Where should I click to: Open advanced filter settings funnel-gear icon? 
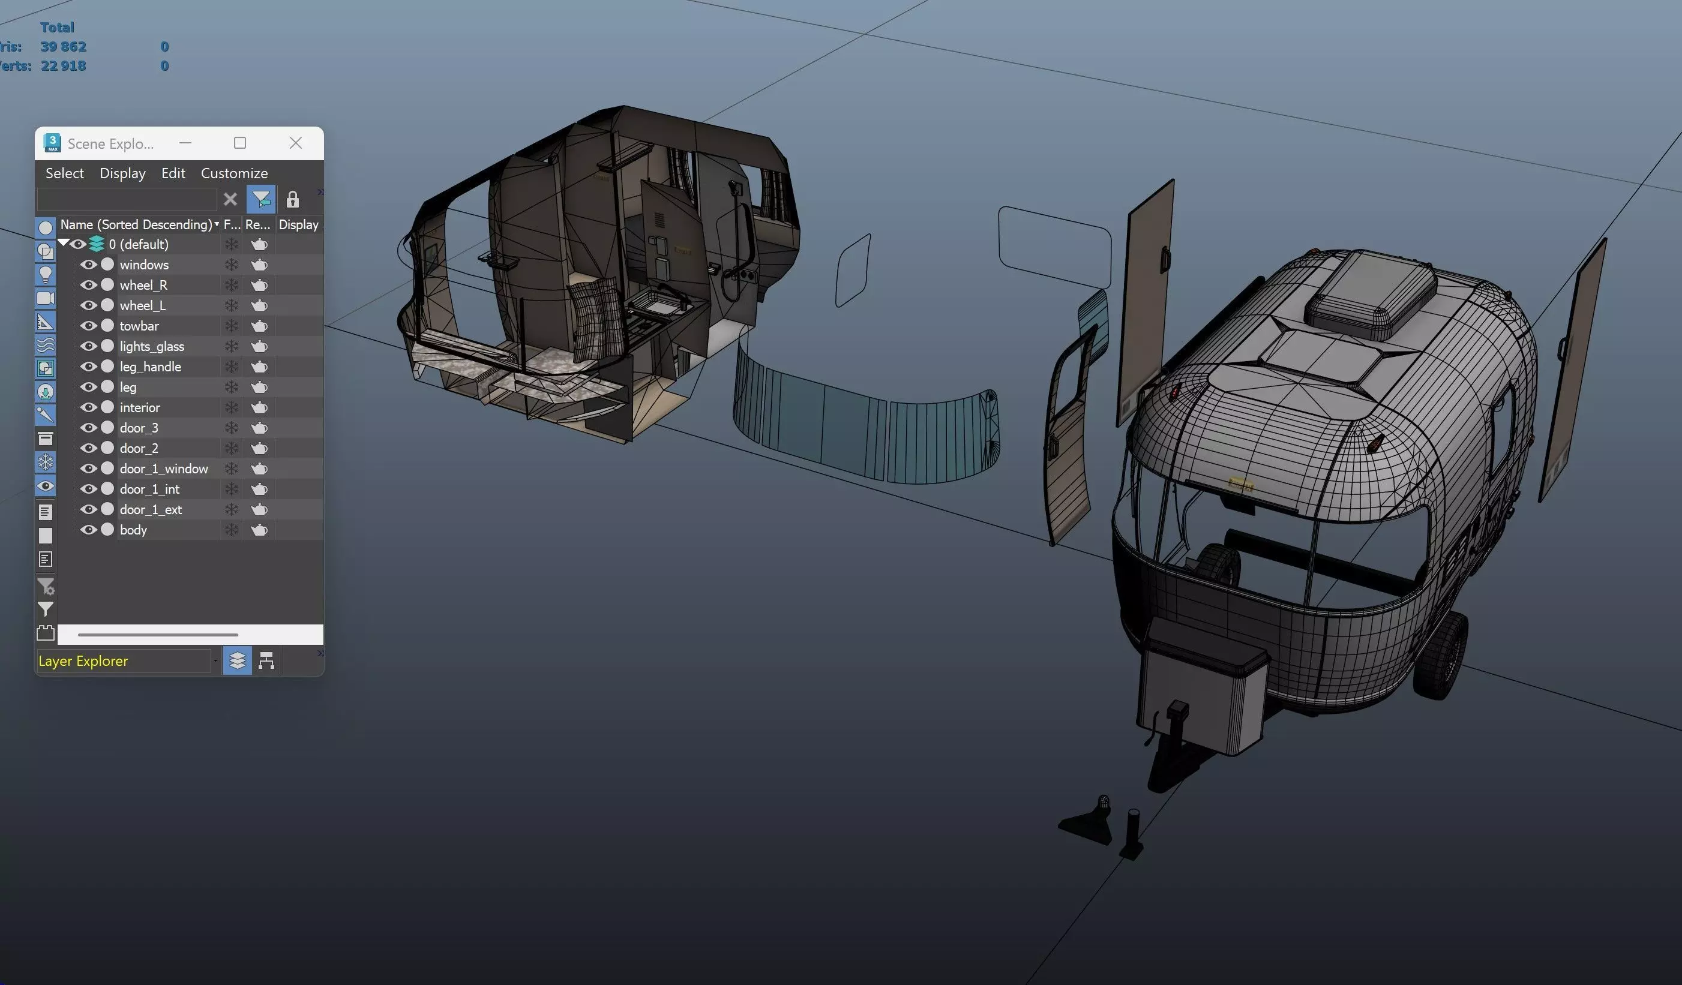click(46, 587)
